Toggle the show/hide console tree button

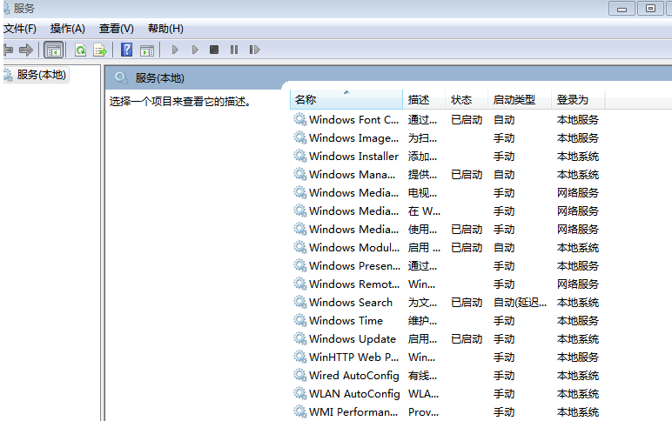[53, 50]
